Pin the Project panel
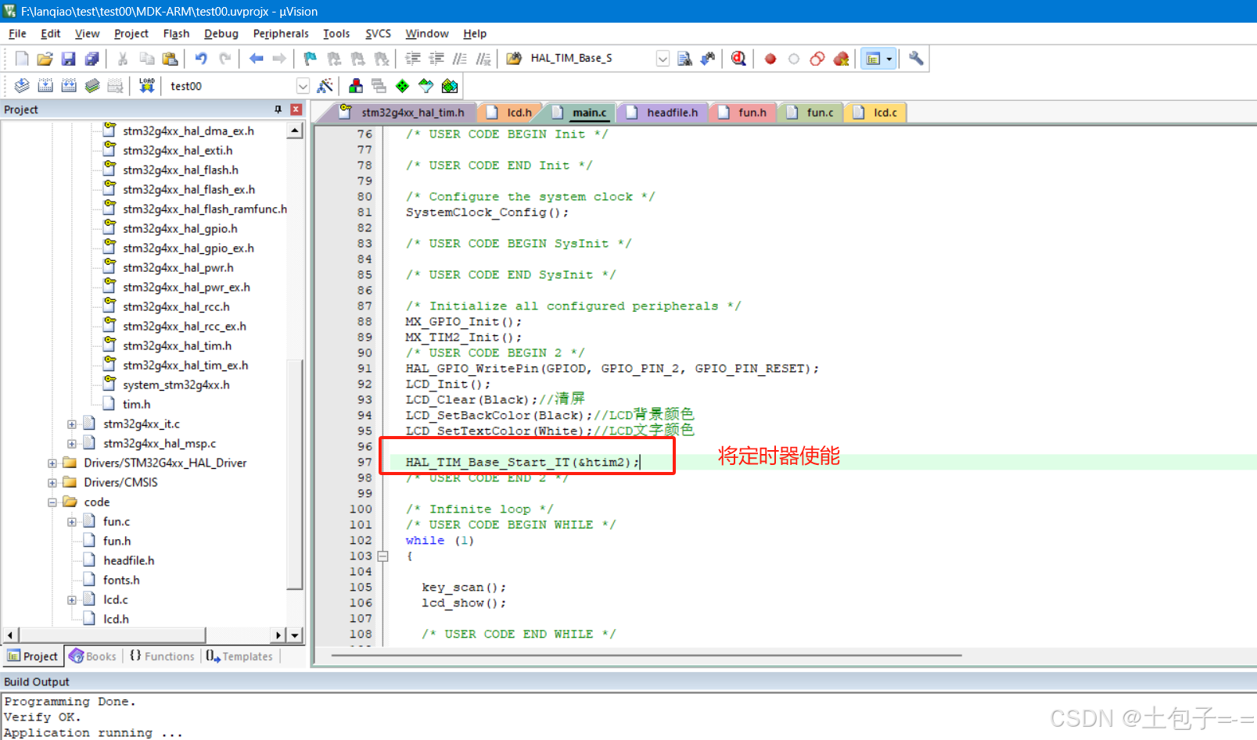This screenshot has height=740, width=1257. click(x=278, y=109)
